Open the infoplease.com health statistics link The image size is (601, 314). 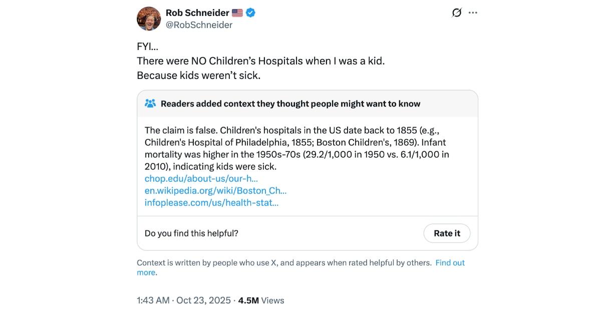[211, 202]
